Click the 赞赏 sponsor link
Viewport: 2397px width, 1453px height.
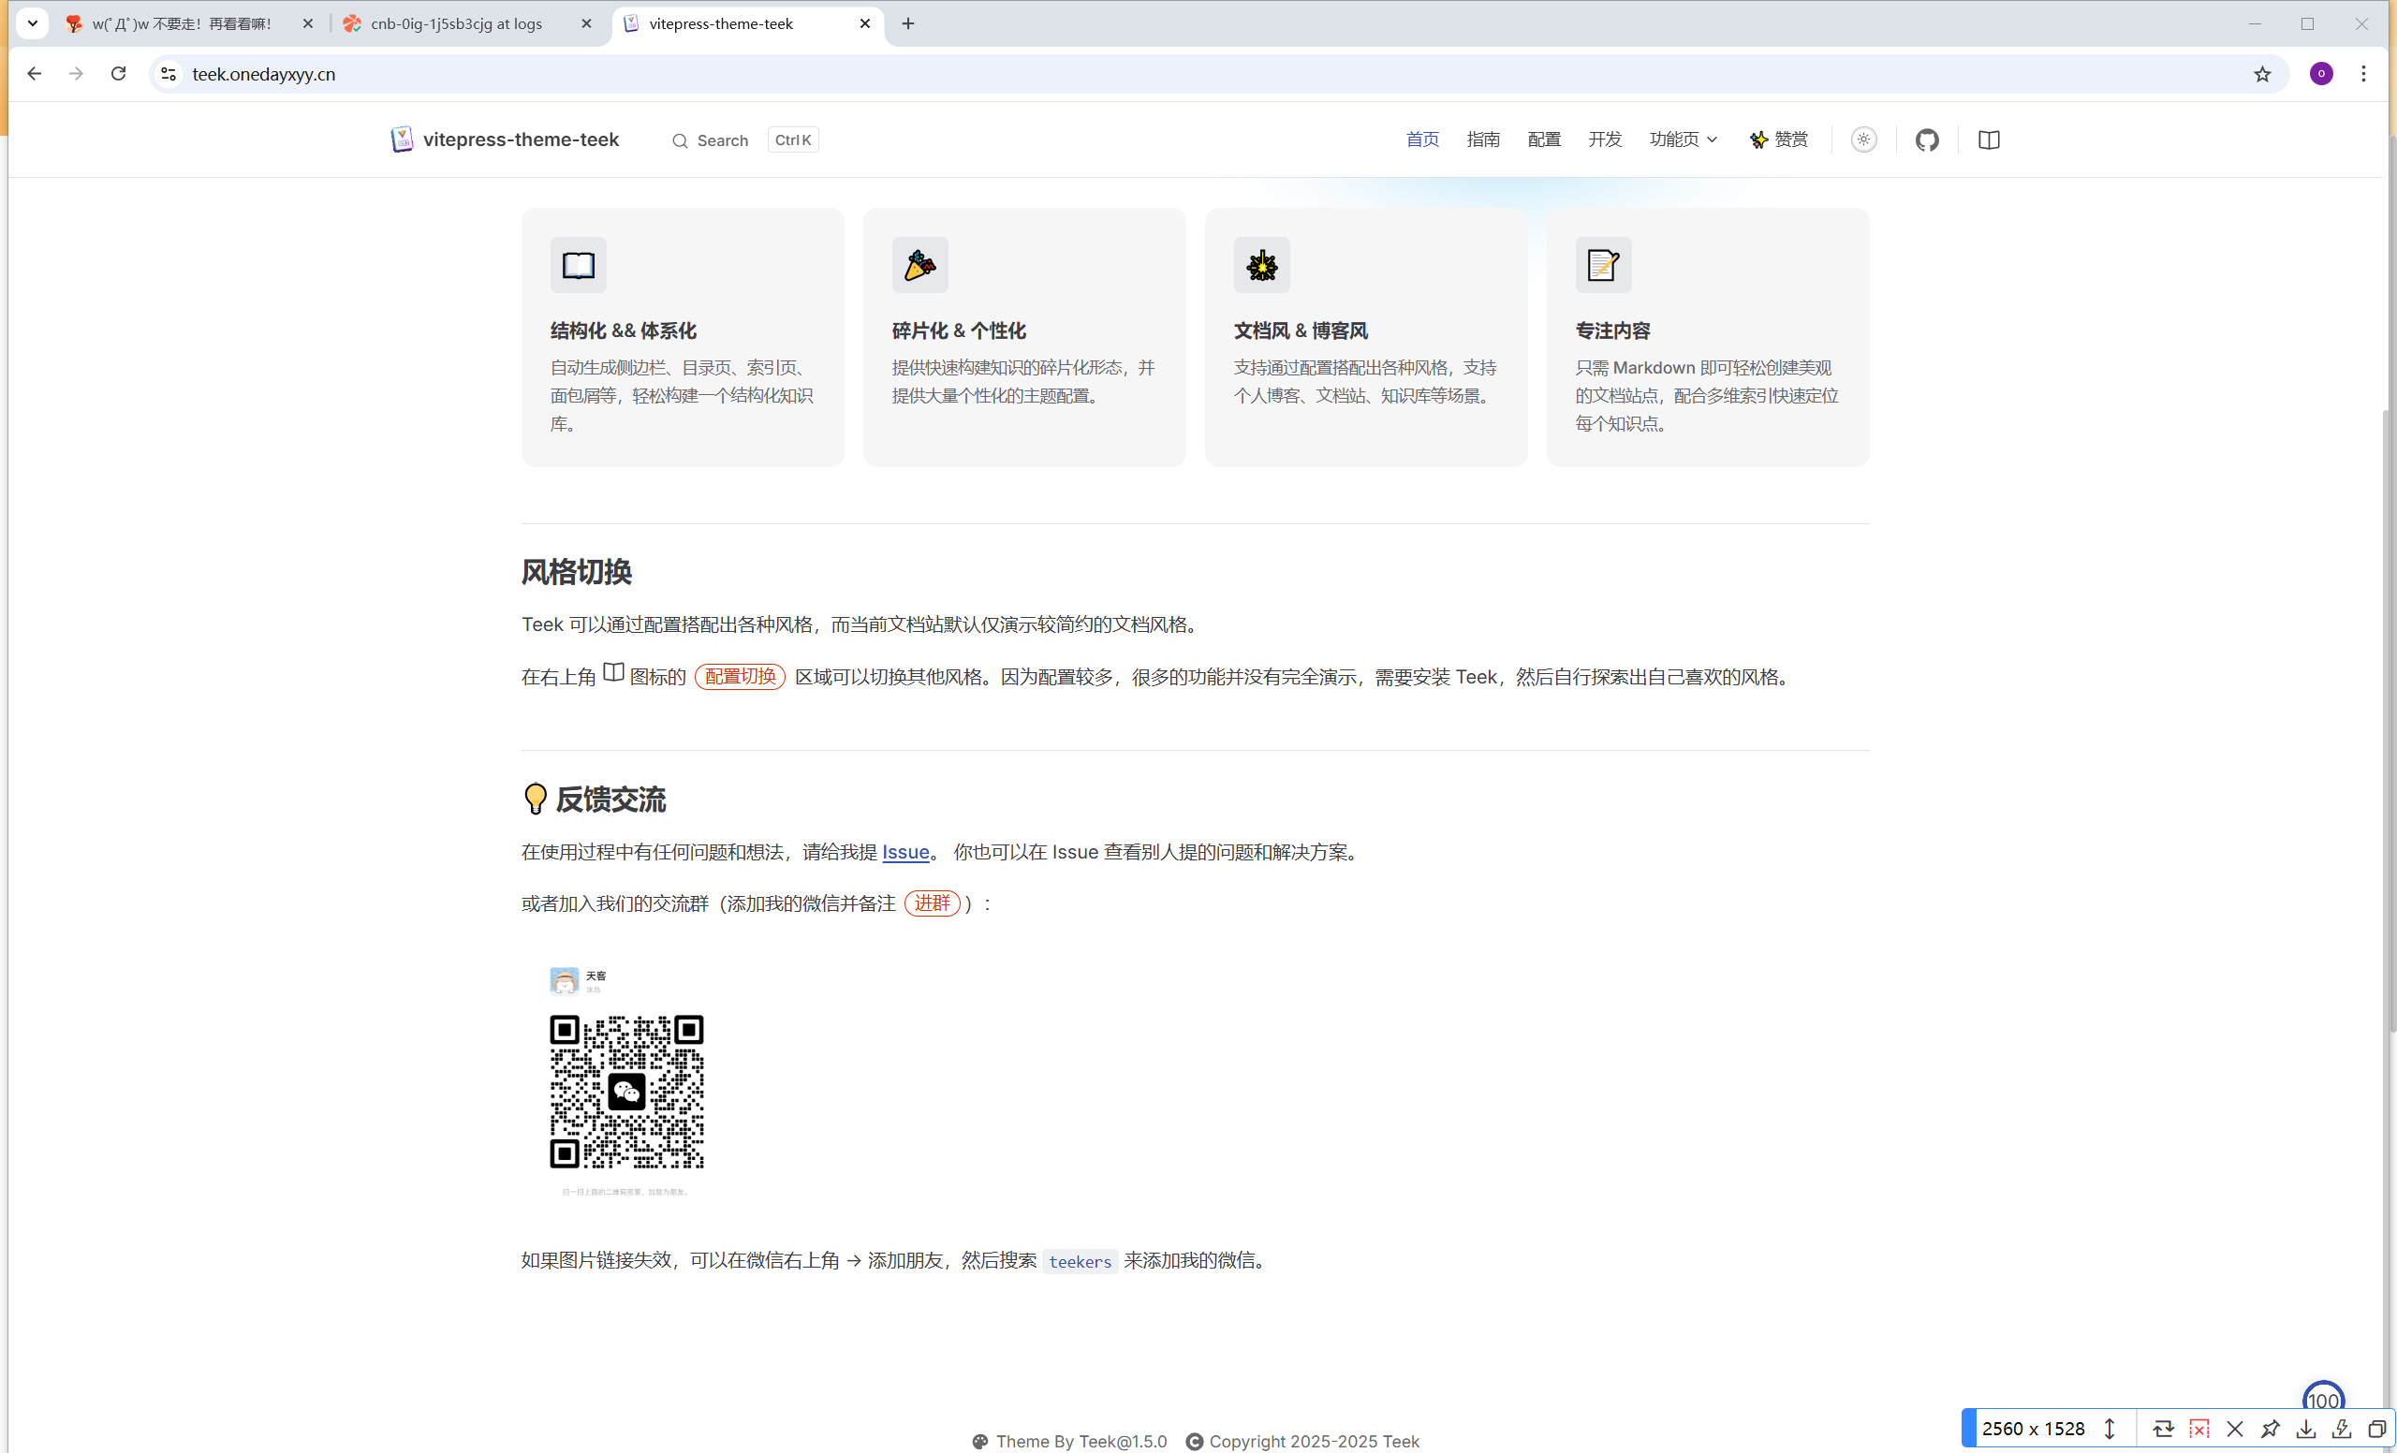pyautogui.click(x=1778, y=140)
